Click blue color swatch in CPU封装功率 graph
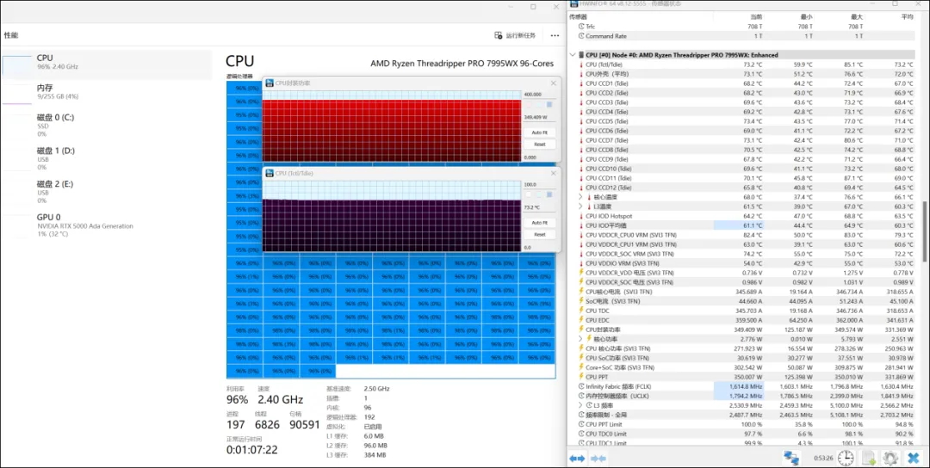Screen dimensions: 930x468 tap(549, 105)
